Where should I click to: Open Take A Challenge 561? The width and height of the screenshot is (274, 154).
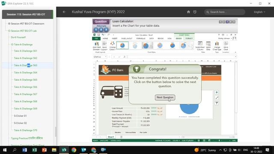tap(26, 51)
